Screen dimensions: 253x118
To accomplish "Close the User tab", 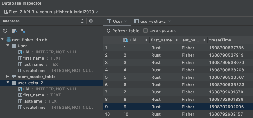I will coord(126,21).
